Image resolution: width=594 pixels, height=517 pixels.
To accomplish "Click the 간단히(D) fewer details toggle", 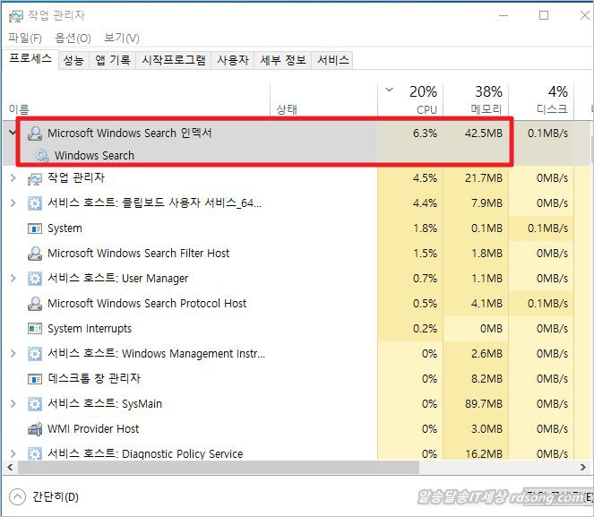I will pos(44,497).
